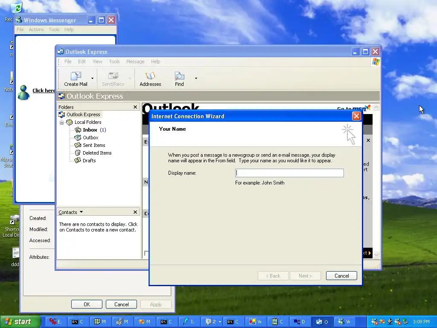The width and height of the screenshot is (437, 328).
Task: Close the tip pane with X in Outlook
Action: pyautogui.click(x=368, y=140)
